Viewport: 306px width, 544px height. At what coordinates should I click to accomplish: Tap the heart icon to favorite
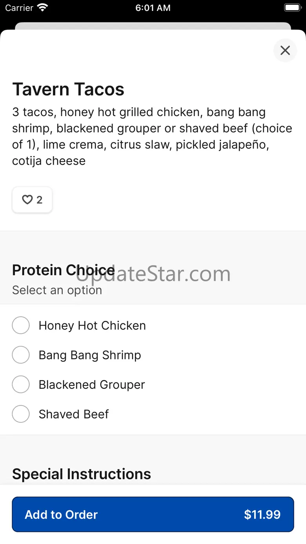click(27, 200)
